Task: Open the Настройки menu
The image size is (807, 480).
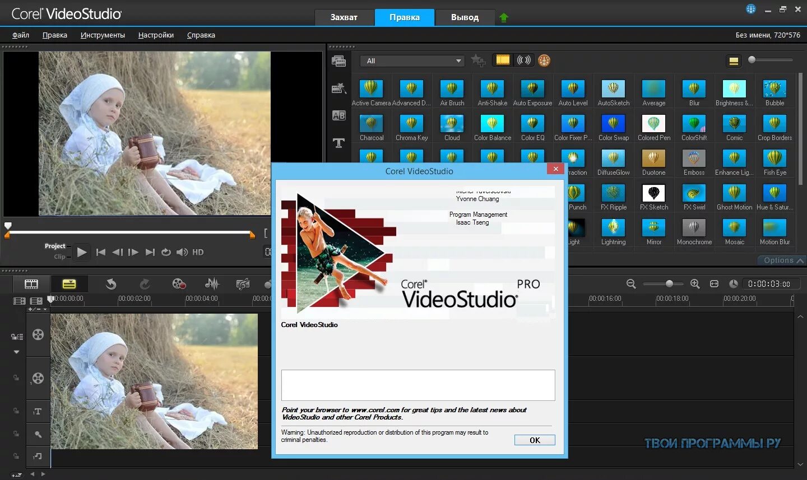Action: (156, 35)
